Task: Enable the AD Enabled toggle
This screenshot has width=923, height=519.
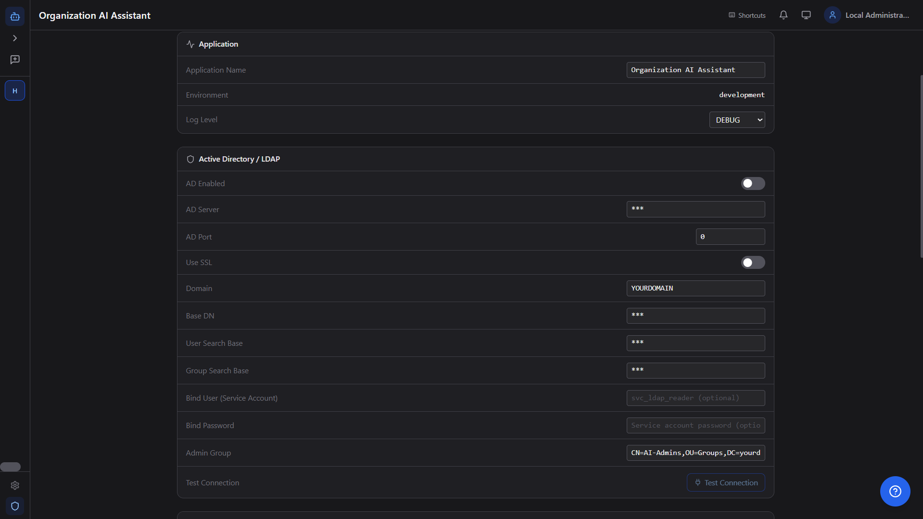Action: point(752,183)
